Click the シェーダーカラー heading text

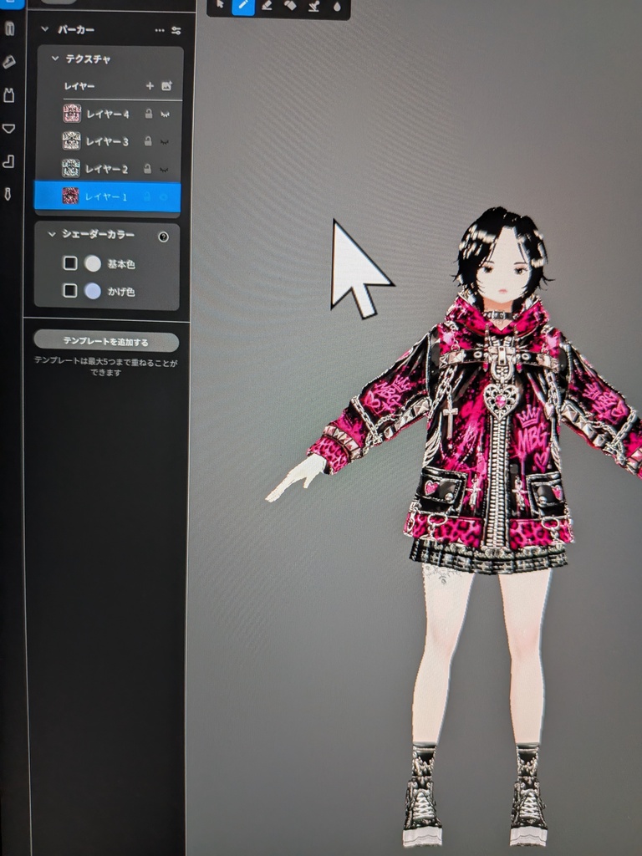99,234
